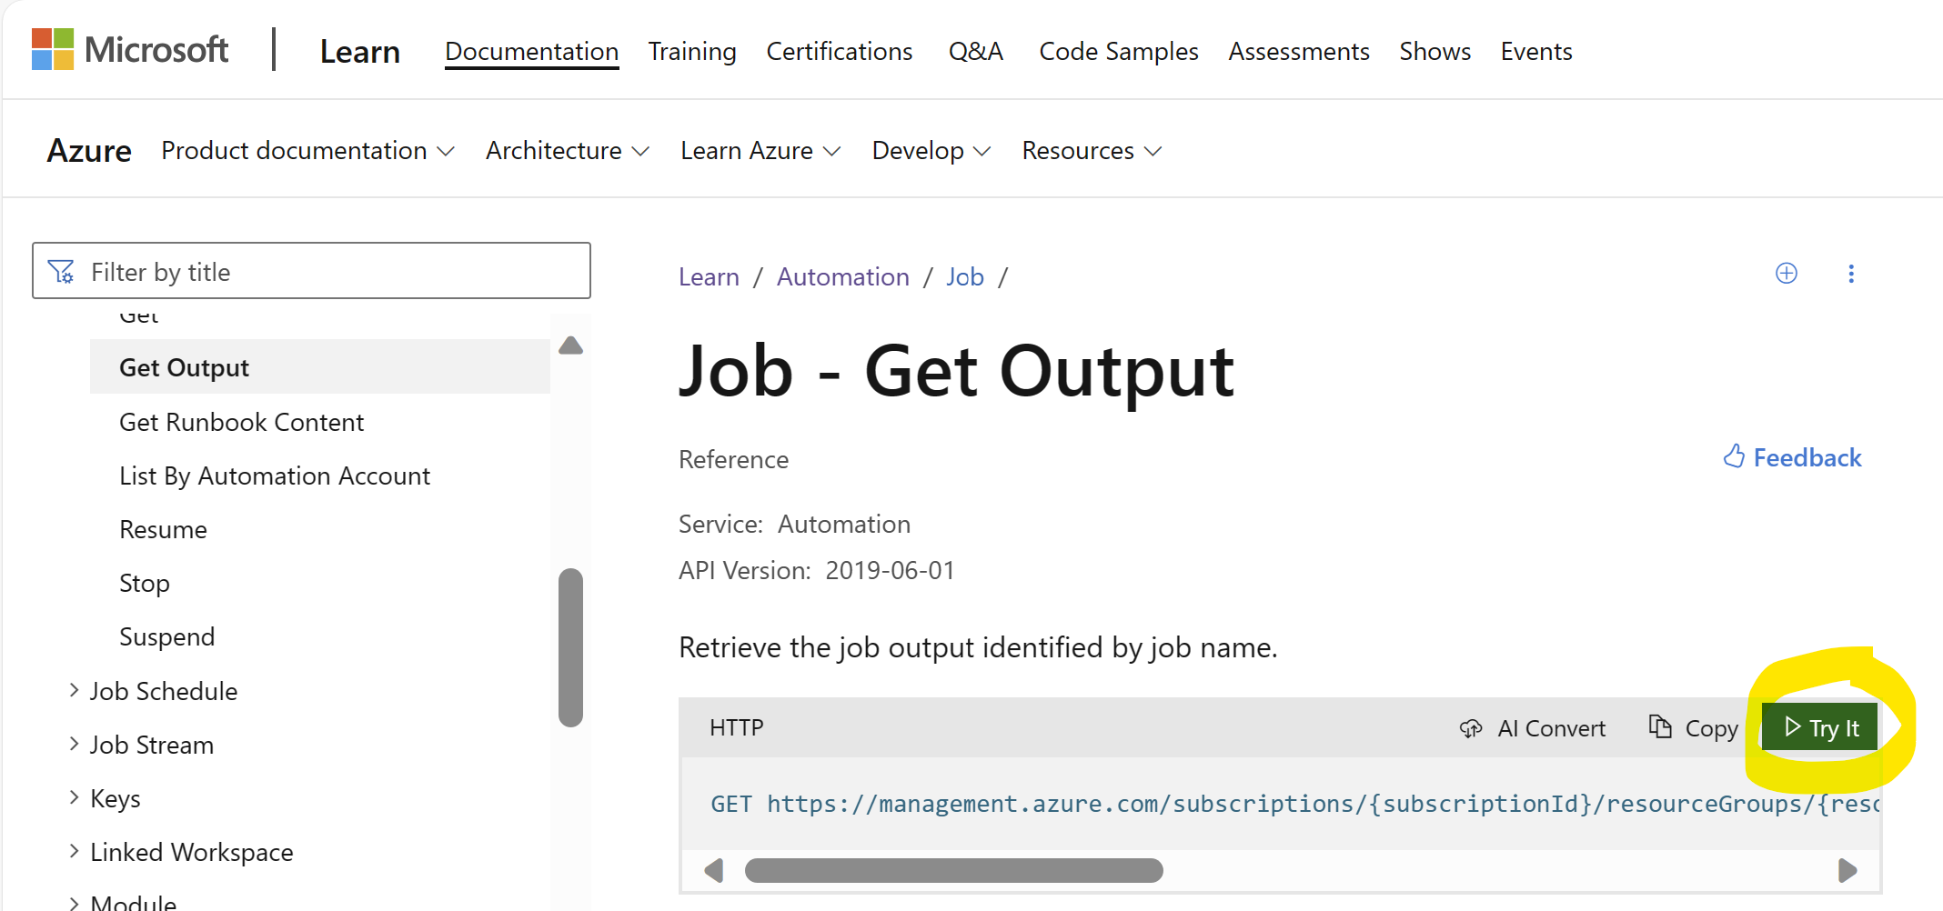Open the three-dot more actions menu
Viewport: 1943px width, 911px height.
(1851, 274)
